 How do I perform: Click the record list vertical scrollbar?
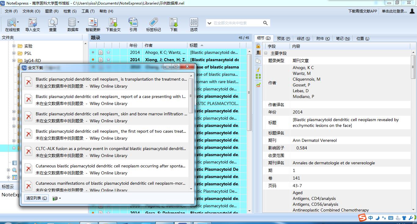click(x=249, y=93)
